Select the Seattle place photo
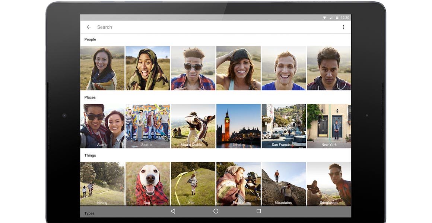This screenshot has width=432, height=223. [x=147, y=126]
